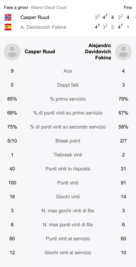The height and width of the screenshot is (267, 136).
Task: Select A. Davidovich Fokina in the scoreboard
Action: click(43, 27)
